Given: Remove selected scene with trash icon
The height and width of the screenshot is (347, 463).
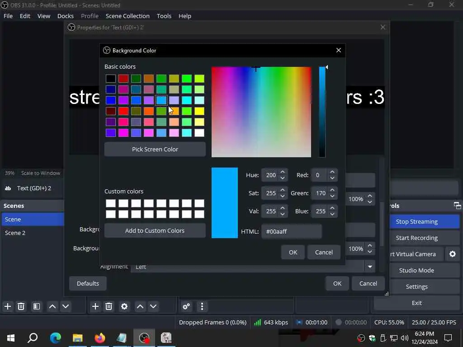Looking at the screenshot, I should point(21,306).
